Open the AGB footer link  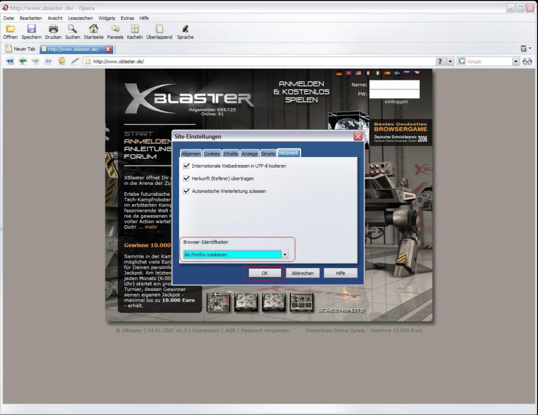(230, 330)
